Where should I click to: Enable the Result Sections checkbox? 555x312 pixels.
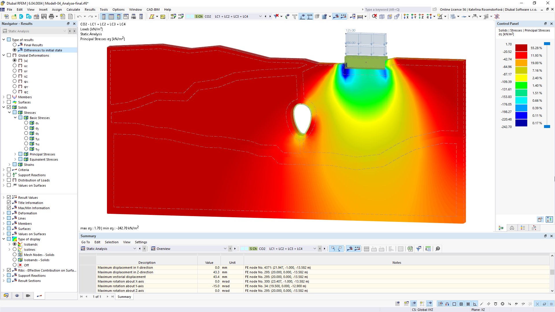pos(9,281)
